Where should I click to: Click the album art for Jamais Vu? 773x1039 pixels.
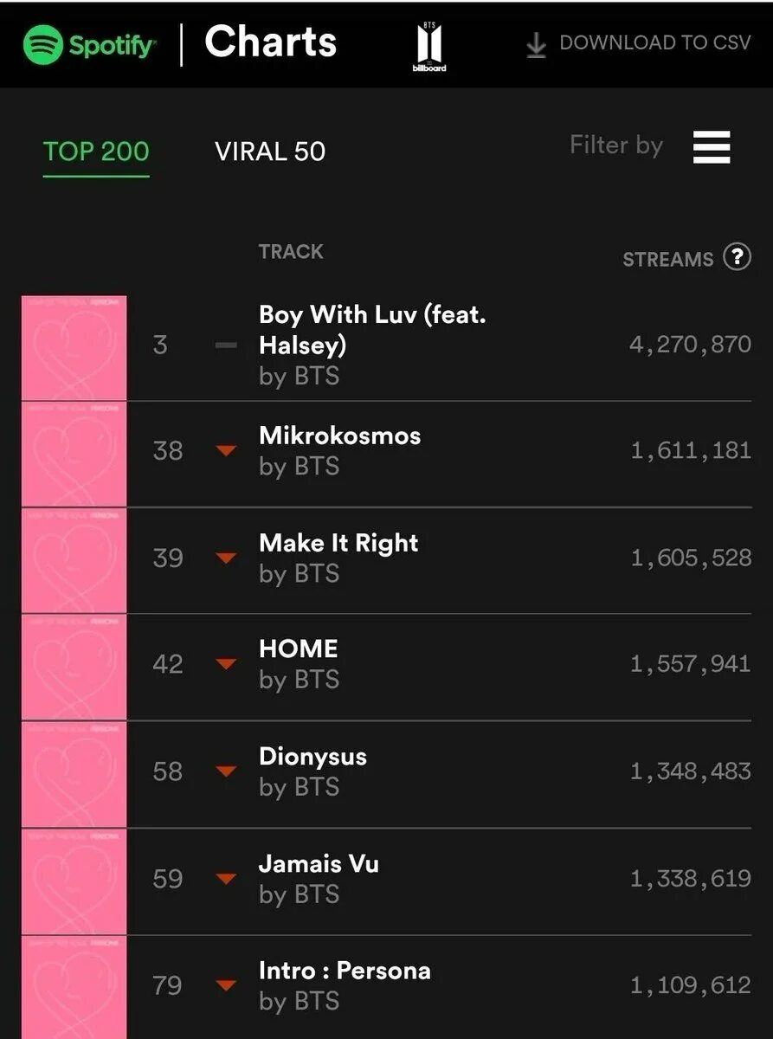(74, 881)
